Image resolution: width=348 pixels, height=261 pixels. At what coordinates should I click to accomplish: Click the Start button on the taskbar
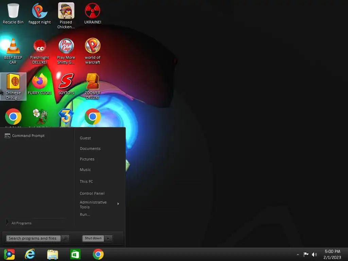[9, 254]
